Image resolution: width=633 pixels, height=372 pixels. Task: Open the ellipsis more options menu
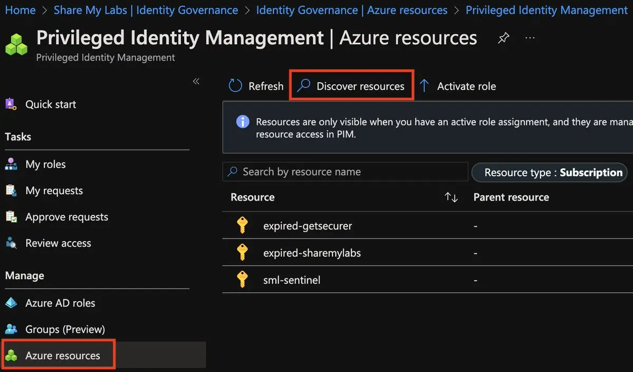point(530,39)
